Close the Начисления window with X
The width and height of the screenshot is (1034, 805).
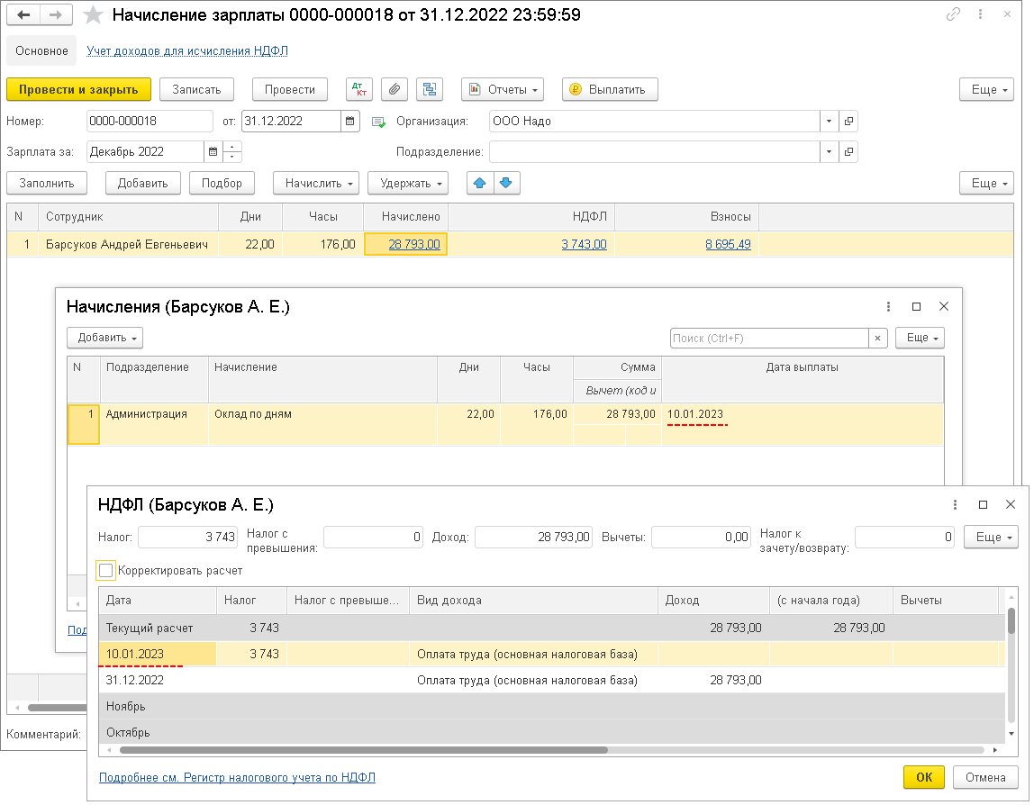tap(944, 306)
